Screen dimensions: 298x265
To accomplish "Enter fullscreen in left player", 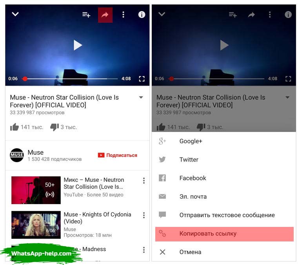I will [142, 79].
